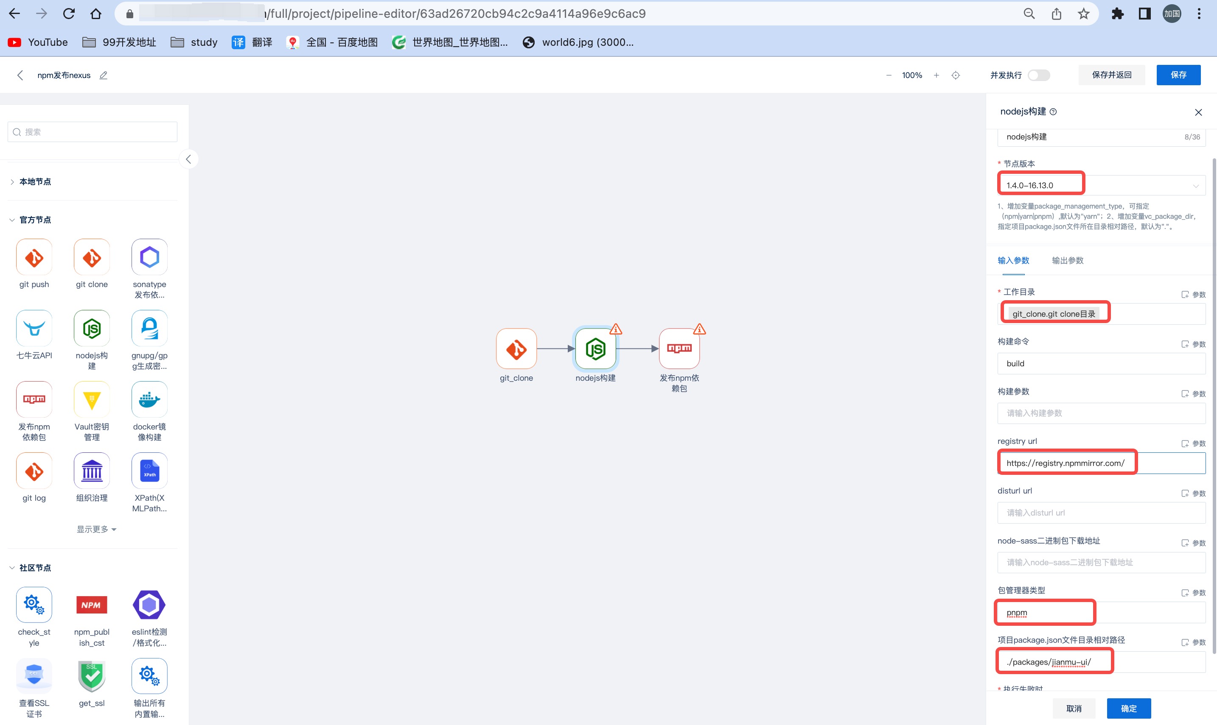Image resolution: width=1217 pixels, height=725 pixels.
Task: Toggle 参数 mode for 构建命令
Action: point(1193,344)
